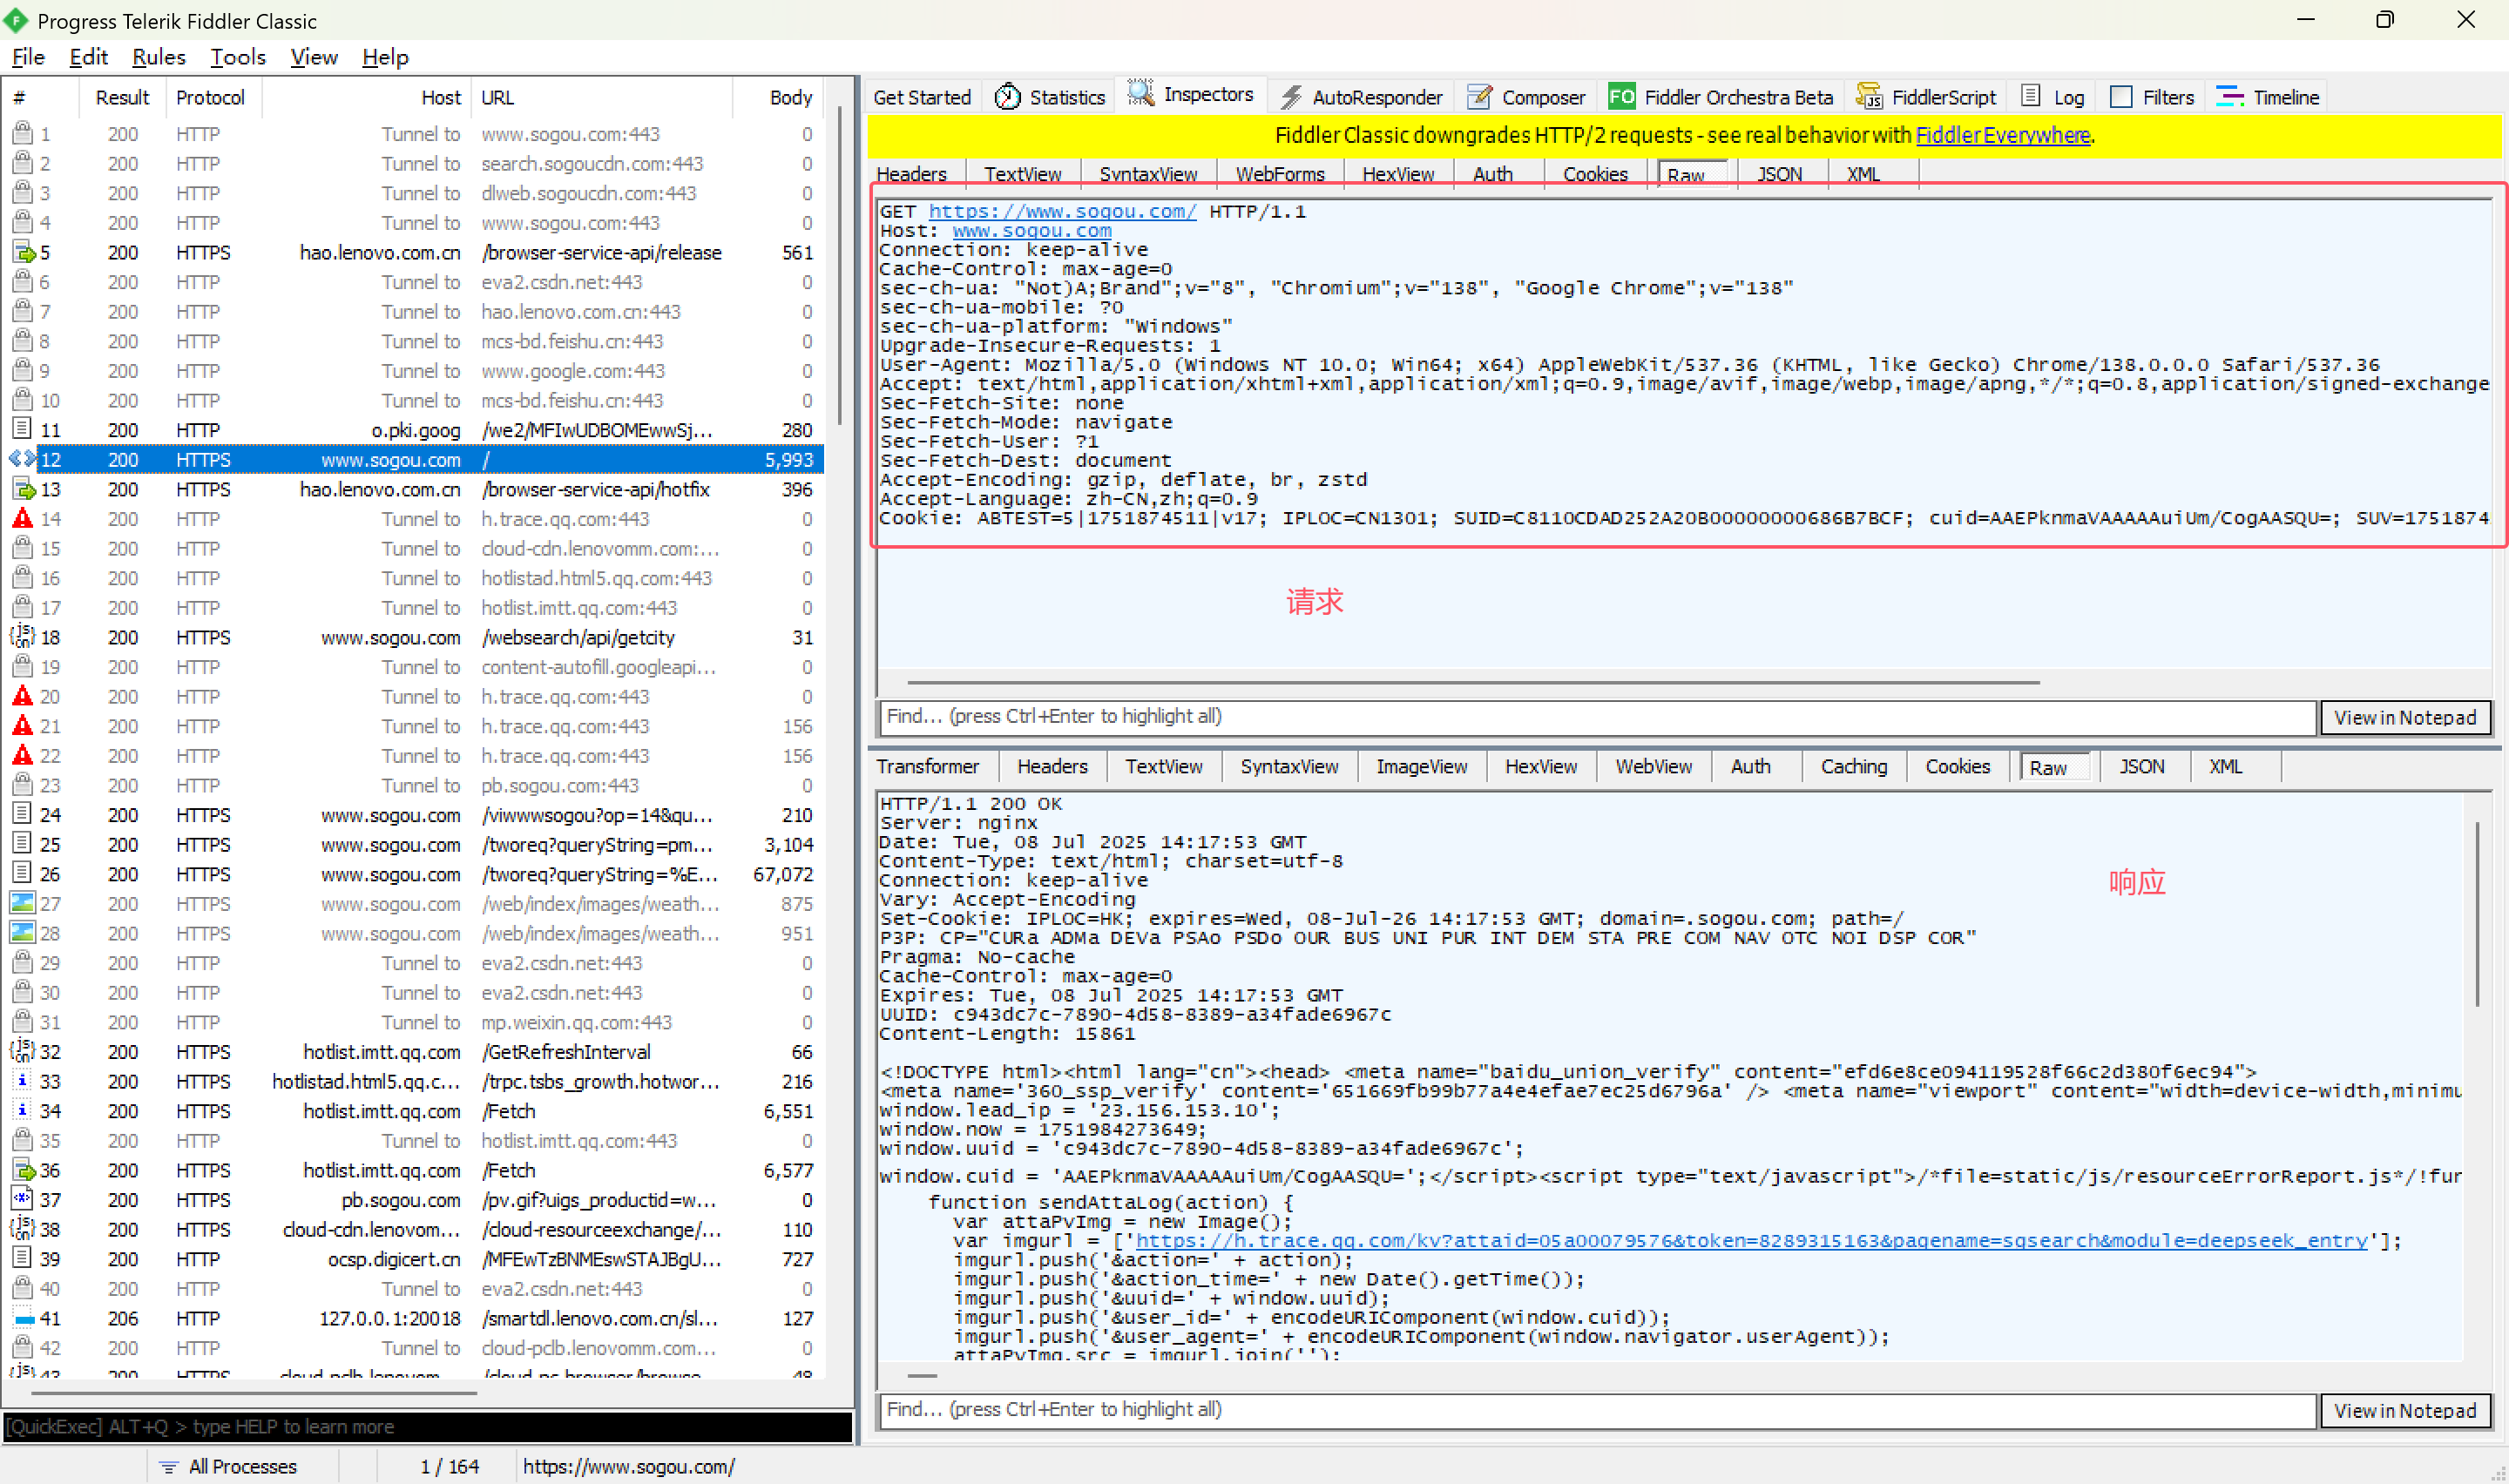This screenshot has height=1484, width=2509.
Task: Switch to request Headers inspector tab
Action: 911,174
